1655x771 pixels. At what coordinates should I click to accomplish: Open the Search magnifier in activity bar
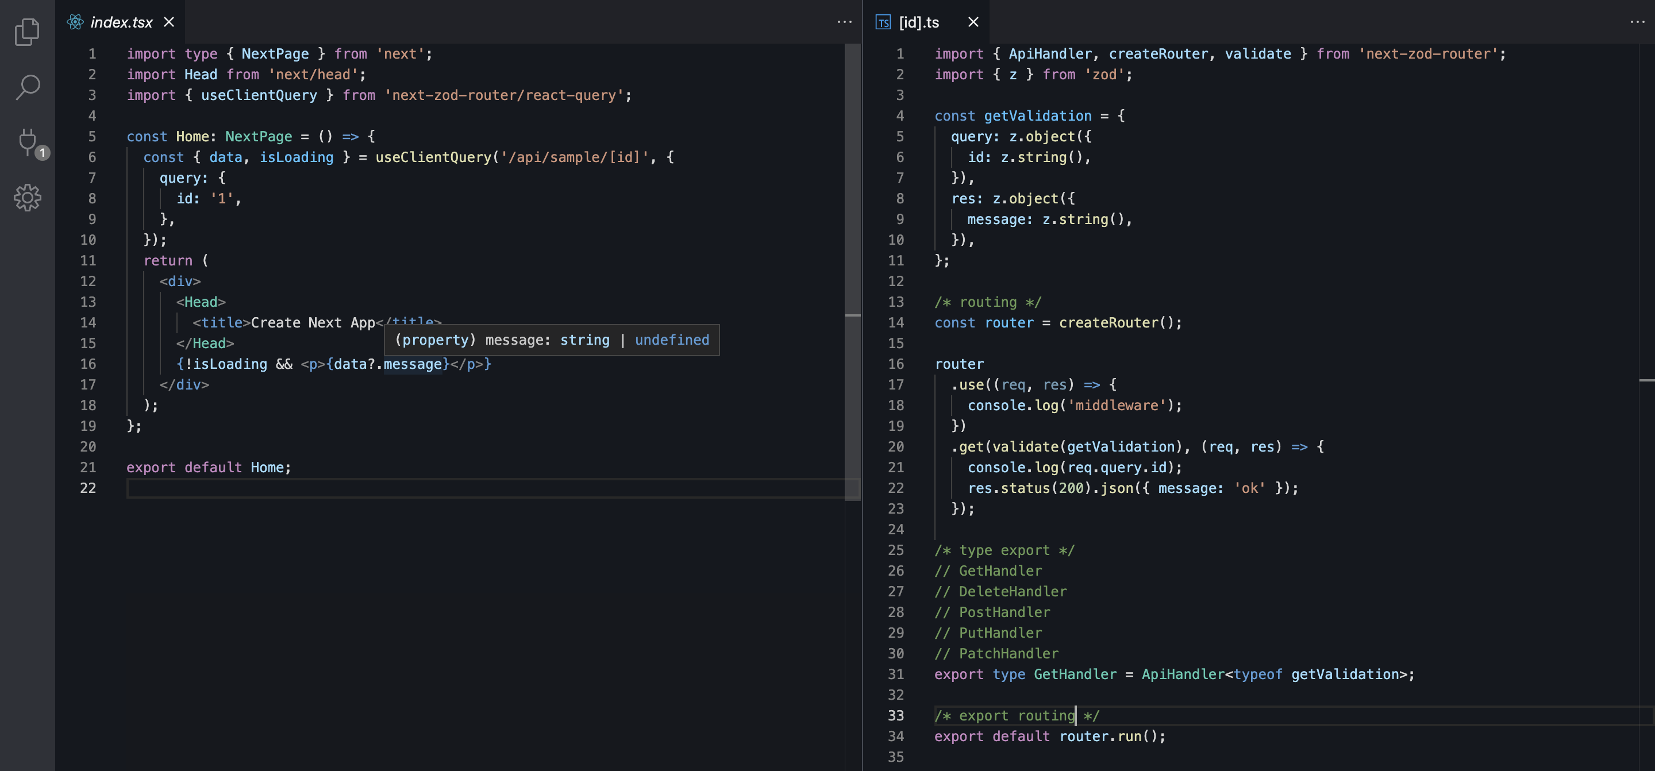[x=27, y=87]
